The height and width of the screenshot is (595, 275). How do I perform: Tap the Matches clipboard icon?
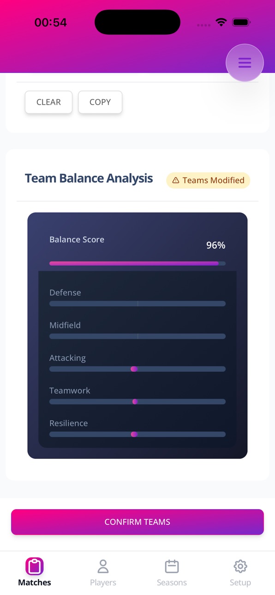click(35, 566)
